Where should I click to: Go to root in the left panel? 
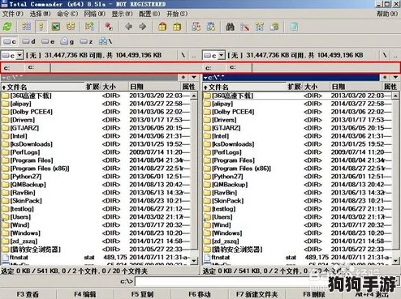[183, 55]
